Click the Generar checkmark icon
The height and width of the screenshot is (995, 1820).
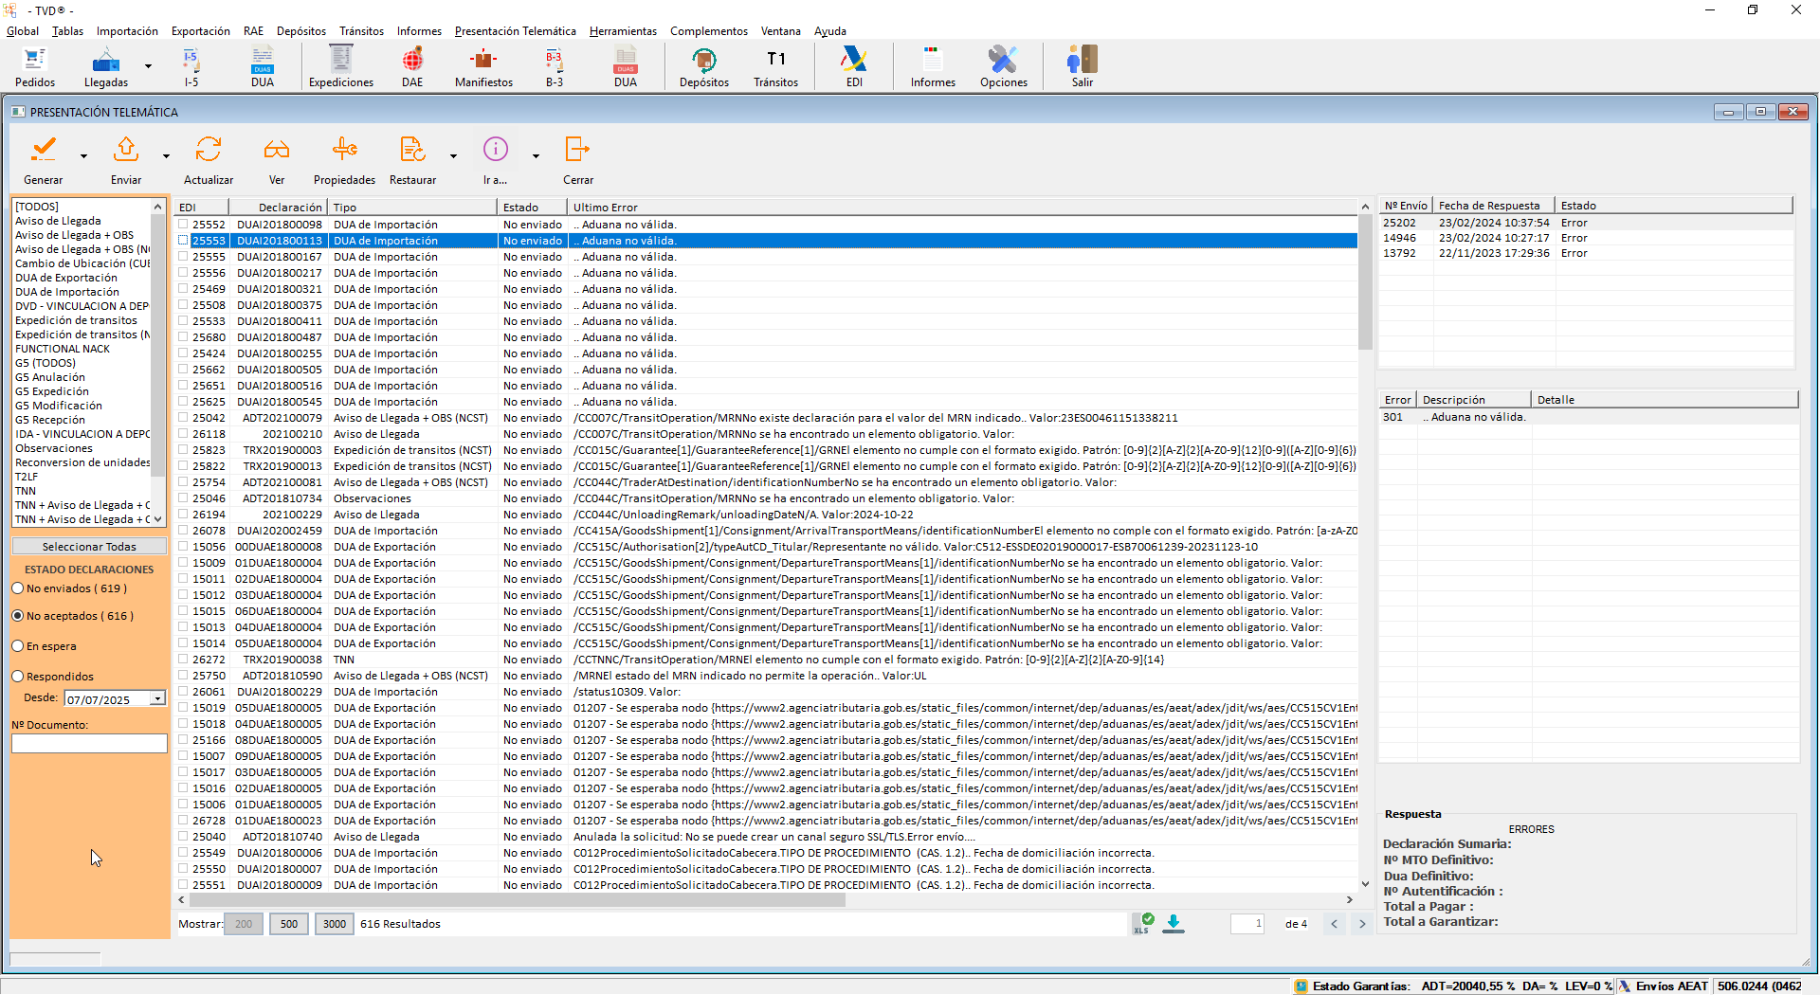coord(44,150)
